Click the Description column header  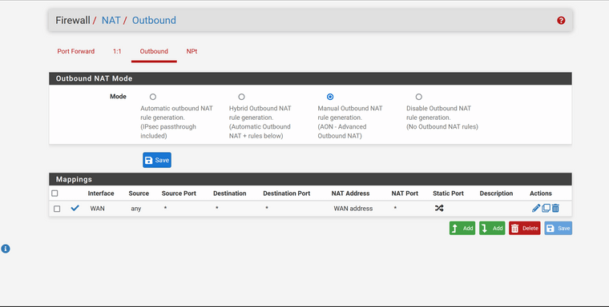click(496, 193)
